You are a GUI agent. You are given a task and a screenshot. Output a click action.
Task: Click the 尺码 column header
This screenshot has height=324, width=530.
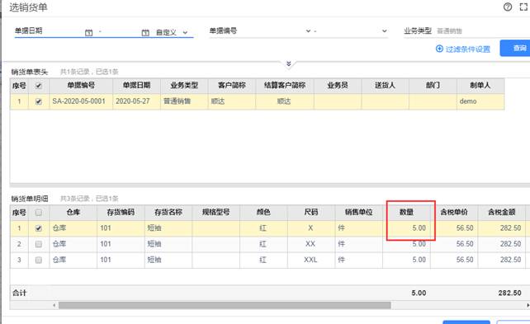click(311, 212)
